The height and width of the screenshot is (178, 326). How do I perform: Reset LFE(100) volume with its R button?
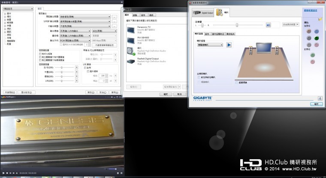(76, 81)
